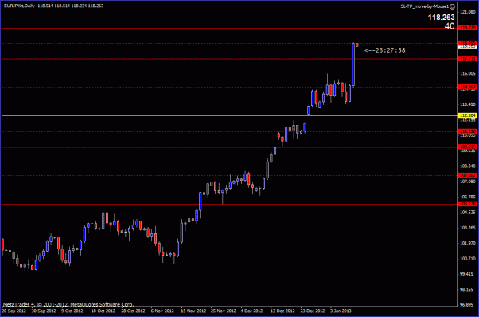The width and height of the screenshot is (479, 317).
Task: Click the 6 Nov 2012 date label
Action: coord(162,311)
